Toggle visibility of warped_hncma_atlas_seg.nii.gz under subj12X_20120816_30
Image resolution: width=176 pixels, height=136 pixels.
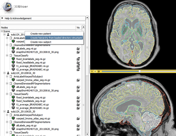tap(78, 80)
